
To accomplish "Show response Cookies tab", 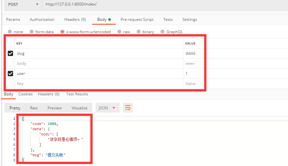I will coord(25,94).
